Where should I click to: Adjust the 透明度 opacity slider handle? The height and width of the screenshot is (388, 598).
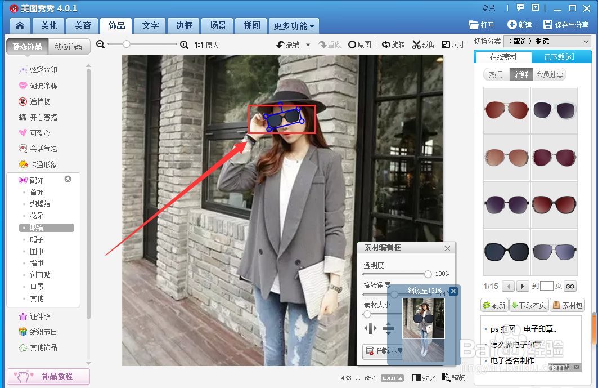428,274
